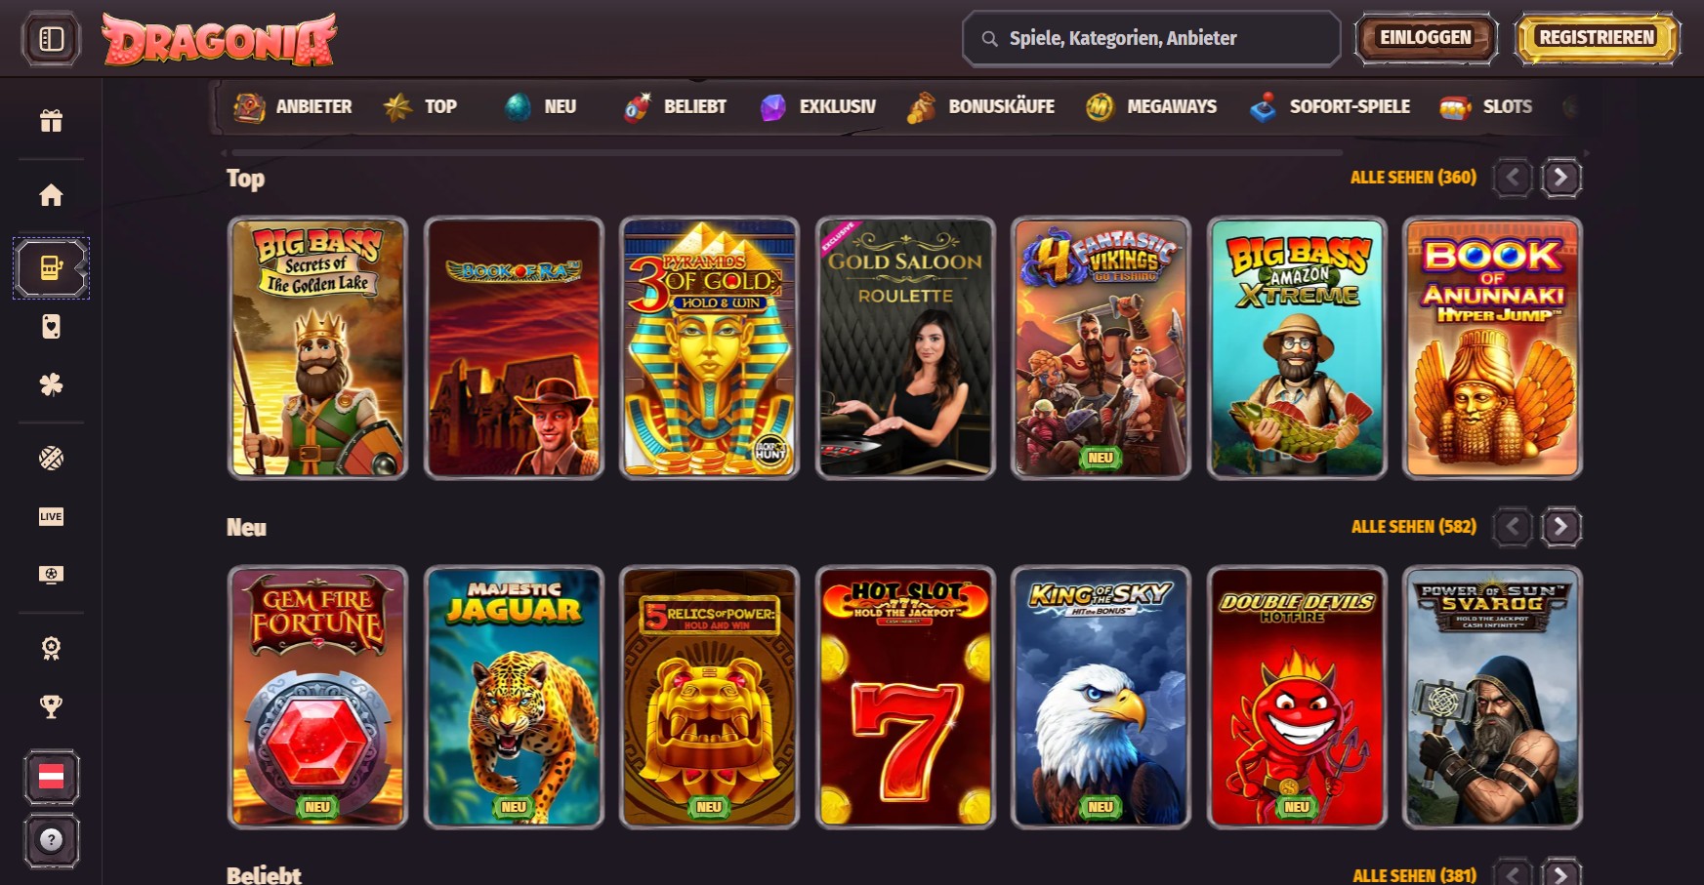Focus the Spiele, Kategorien, Anbieter search field
Image resolution: width=1704 pixels, height=885 pixels.
pos(1150,38)
